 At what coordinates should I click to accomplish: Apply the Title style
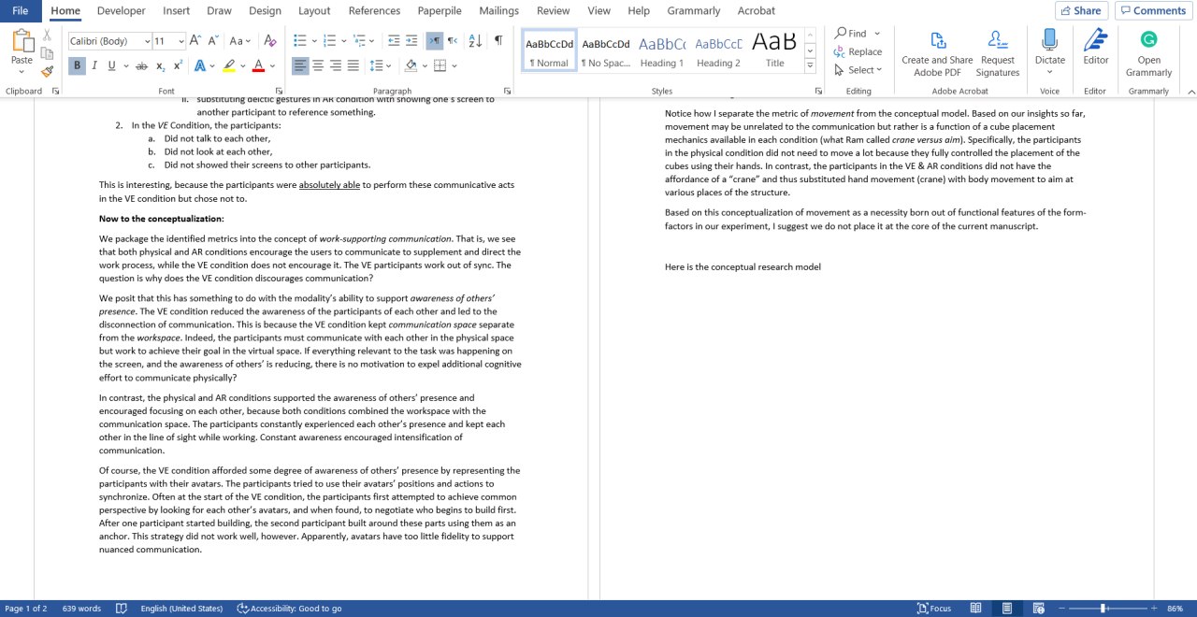point(775,51)
